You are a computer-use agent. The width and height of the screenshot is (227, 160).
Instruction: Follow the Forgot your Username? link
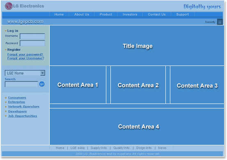coord(26,58)
